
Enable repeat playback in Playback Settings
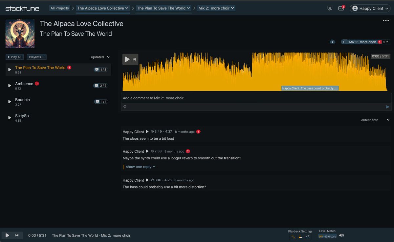308,237
